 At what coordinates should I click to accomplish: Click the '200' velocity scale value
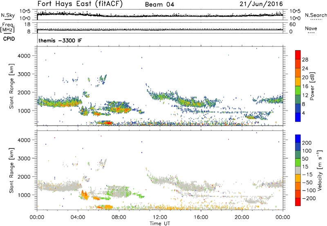coord(307,143)
